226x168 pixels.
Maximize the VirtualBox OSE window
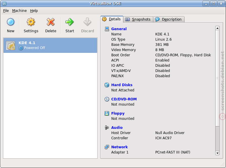click(214, 3)
